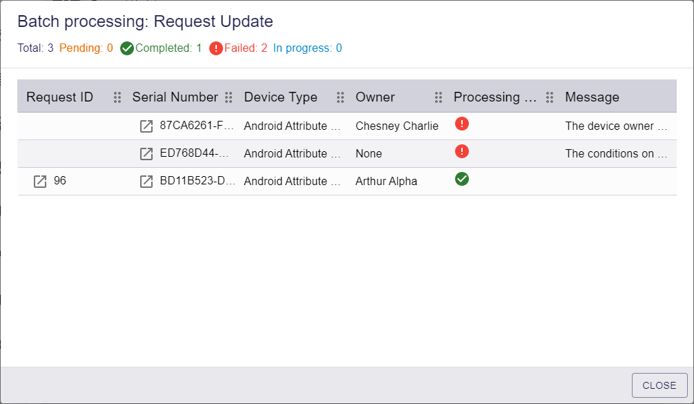Grab the handle after Request ID column

(117, 97)
